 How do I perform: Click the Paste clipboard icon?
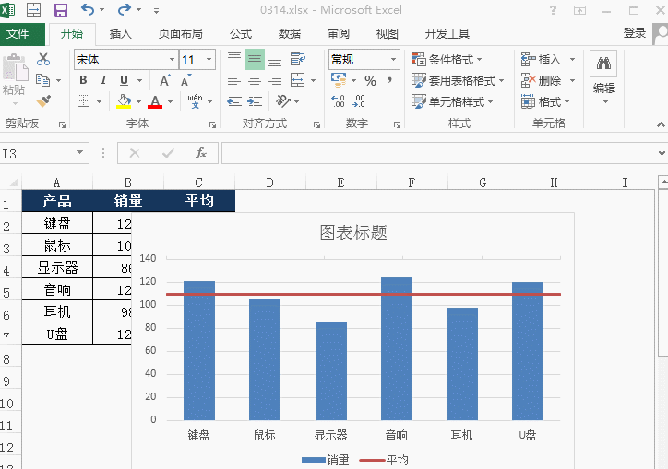[x=15, y=67]
